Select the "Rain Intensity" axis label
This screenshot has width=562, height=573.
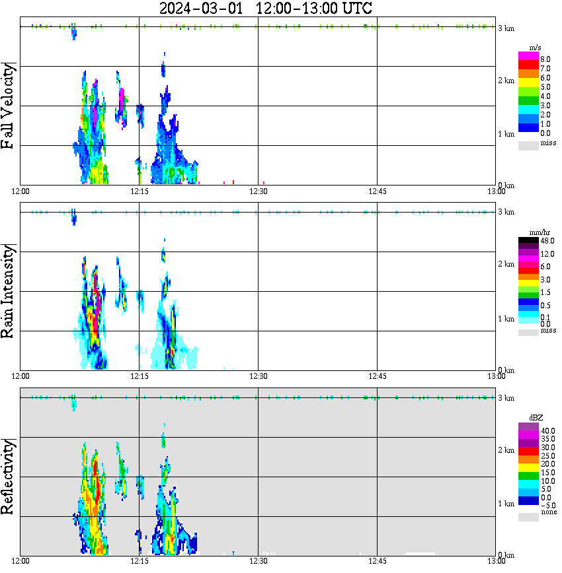click(8, 291)
